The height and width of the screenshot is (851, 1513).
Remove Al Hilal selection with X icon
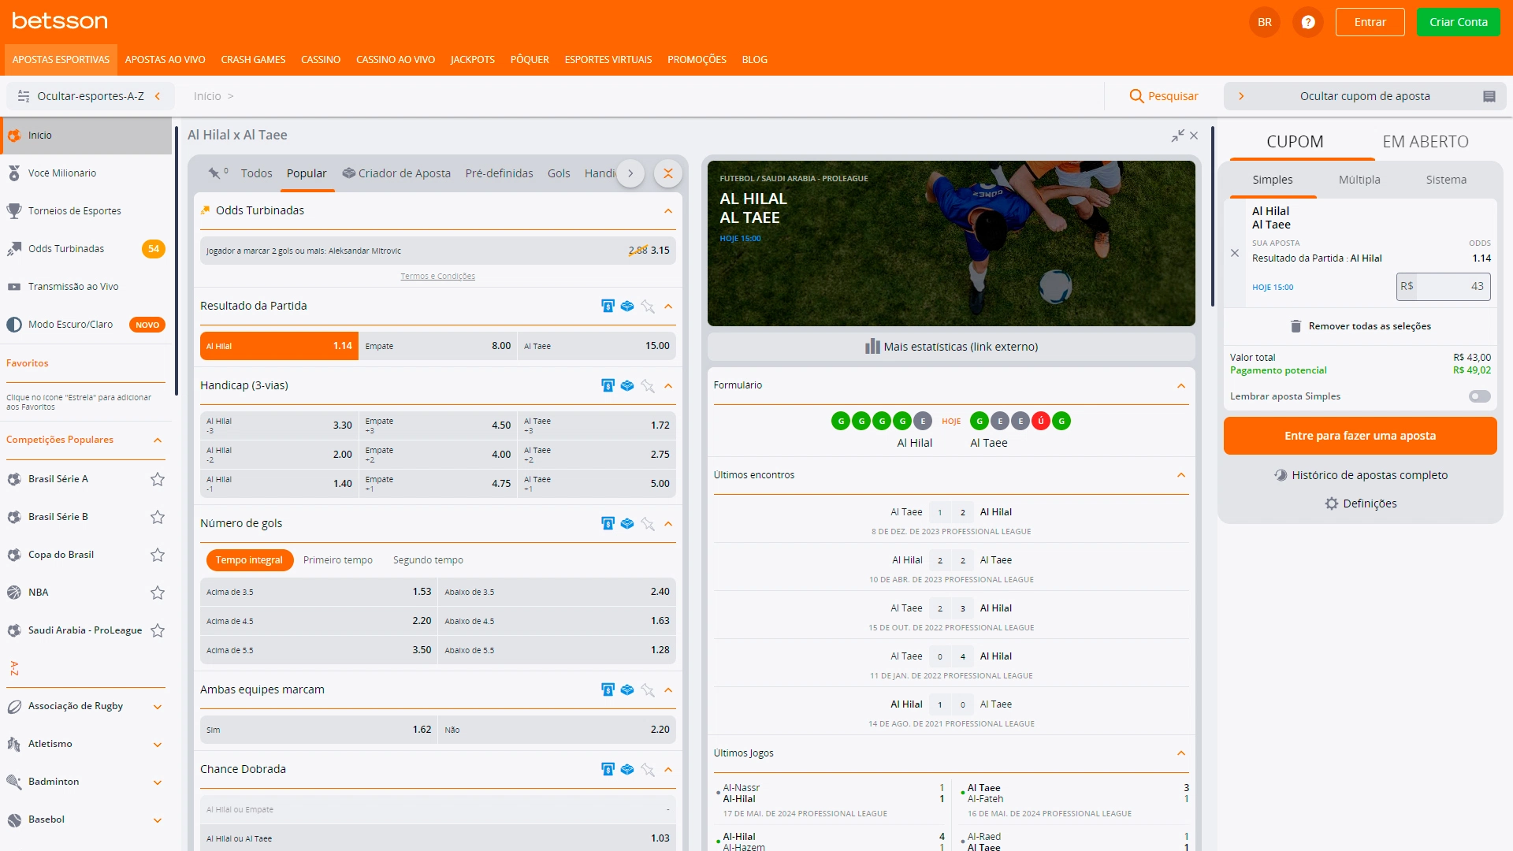[x=1235, y=253]
